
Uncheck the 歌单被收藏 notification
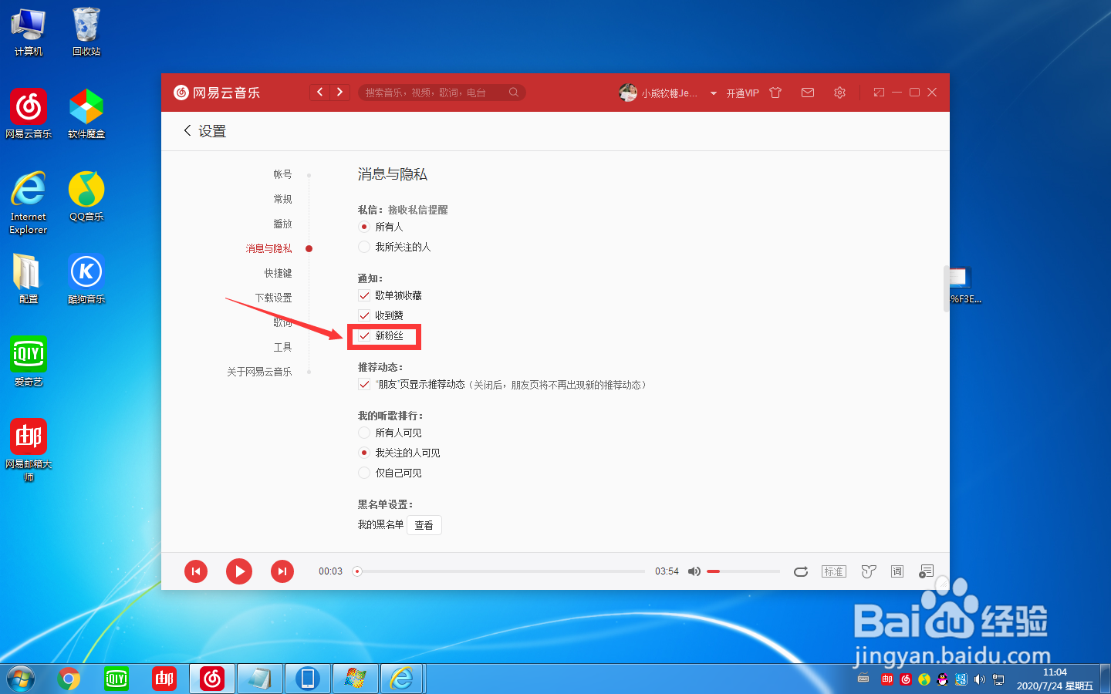[x=364, y=295]
